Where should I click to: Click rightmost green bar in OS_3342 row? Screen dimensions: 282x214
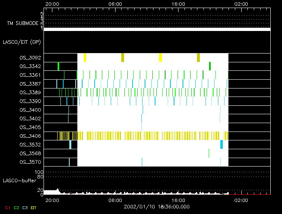pos(210,66)
